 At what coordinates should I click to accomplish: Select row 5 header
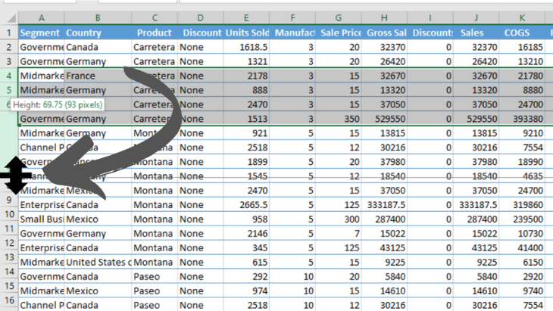[x=9, y=90]
